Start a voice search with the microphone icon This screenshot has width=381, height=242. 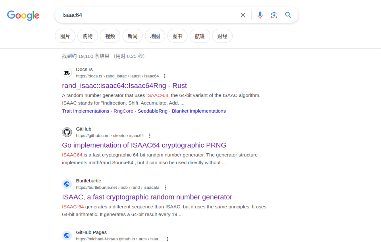(x=260, y=15)
